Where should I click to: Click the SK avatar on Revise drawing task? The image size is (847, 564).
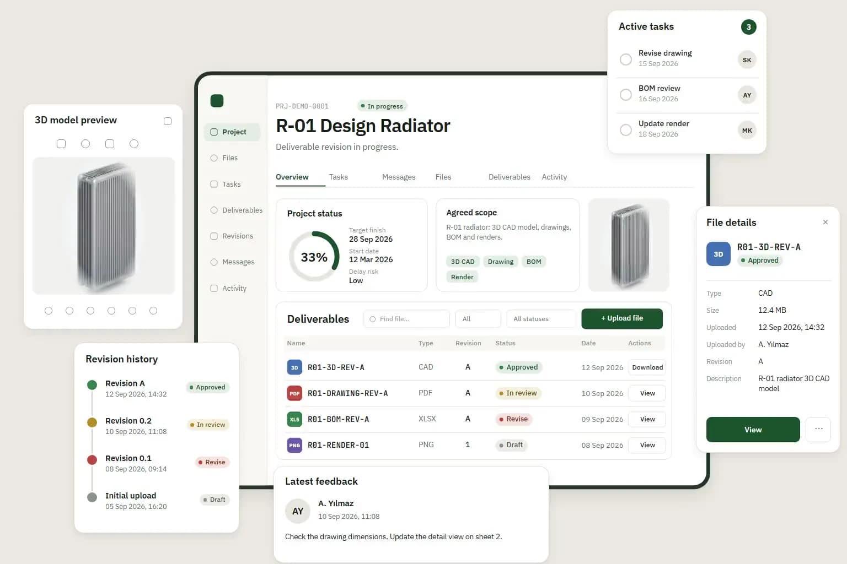(747, 60)
